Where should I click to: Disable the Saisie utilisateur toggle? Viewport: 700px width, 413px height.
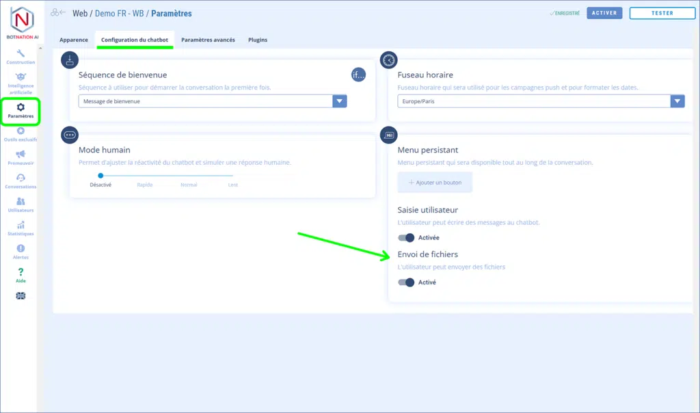click(x=407, y=238)
